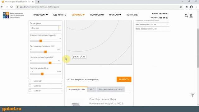Switch to the Фотометрическое тело tab
199x112 pixels.
(x=111, y=89)
